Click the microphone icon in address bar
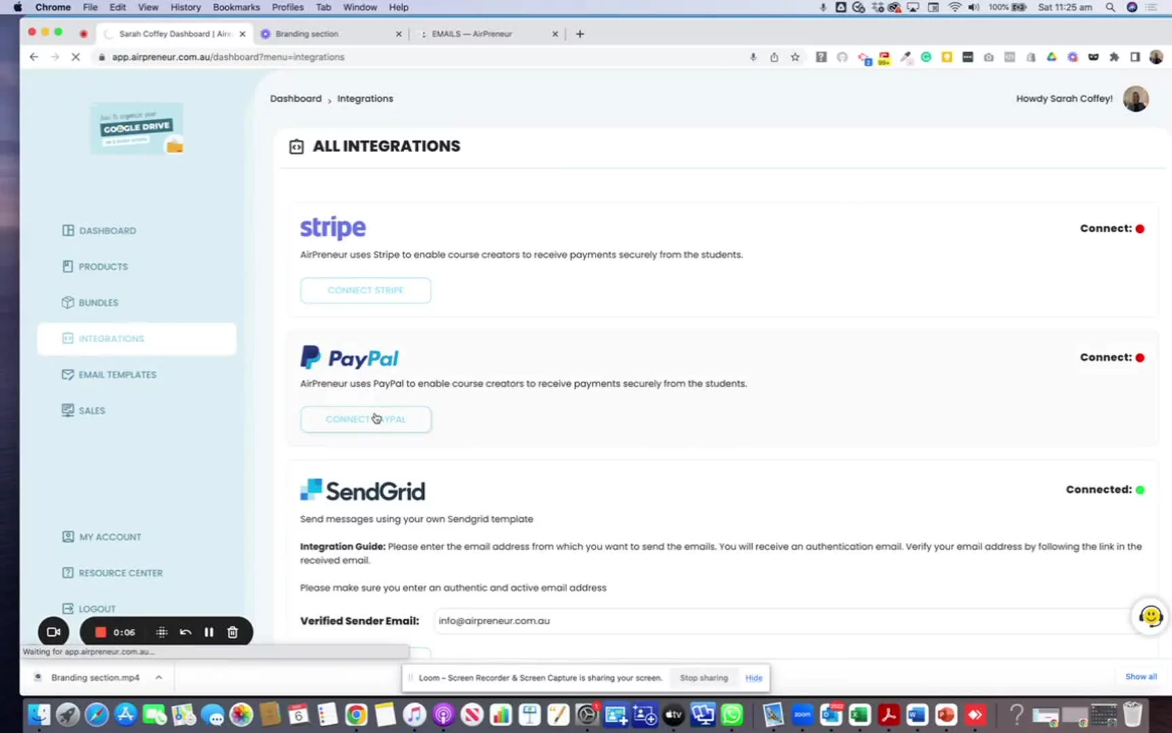Image resolution: width=1172 pixels, height=733 pixels. (x=753, y=57)
